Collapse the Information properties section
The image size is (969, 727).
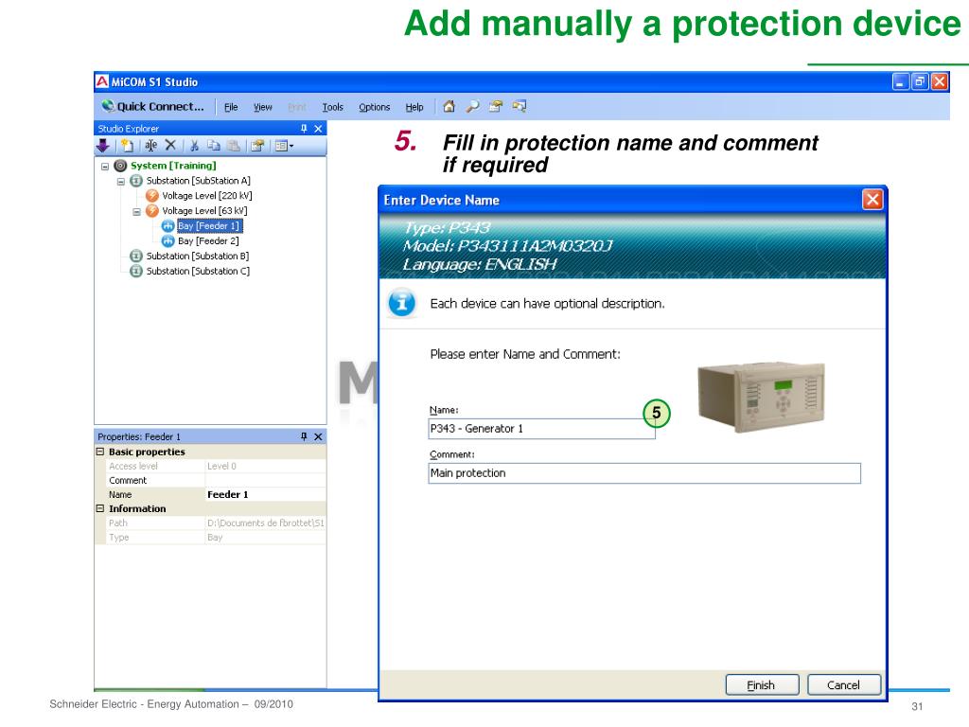[100, 508]
